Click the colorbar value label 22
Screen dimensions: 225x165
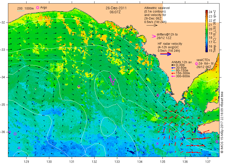[x=210, y=20]
